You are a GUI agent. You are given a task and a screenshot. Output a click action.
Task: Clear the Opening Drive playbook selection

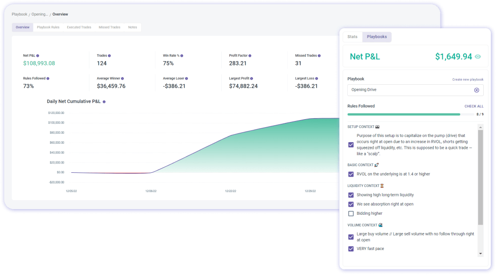click(x=476, y=90)
